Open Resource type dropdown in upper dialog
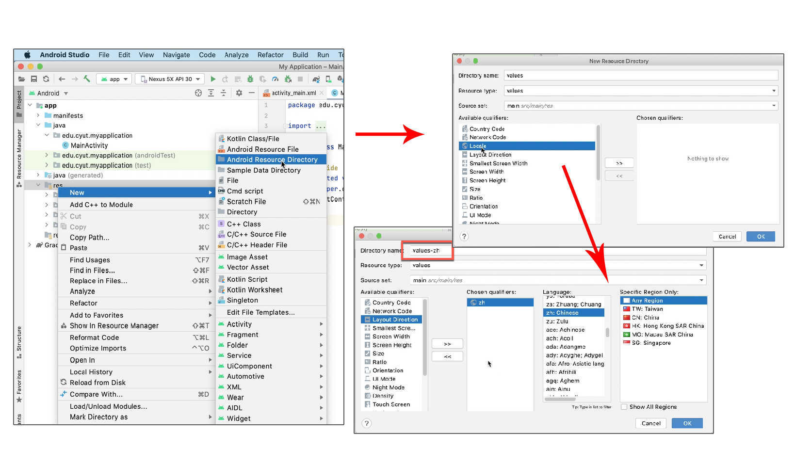Screen dimensions: 795x449 [x=641, y=91]
